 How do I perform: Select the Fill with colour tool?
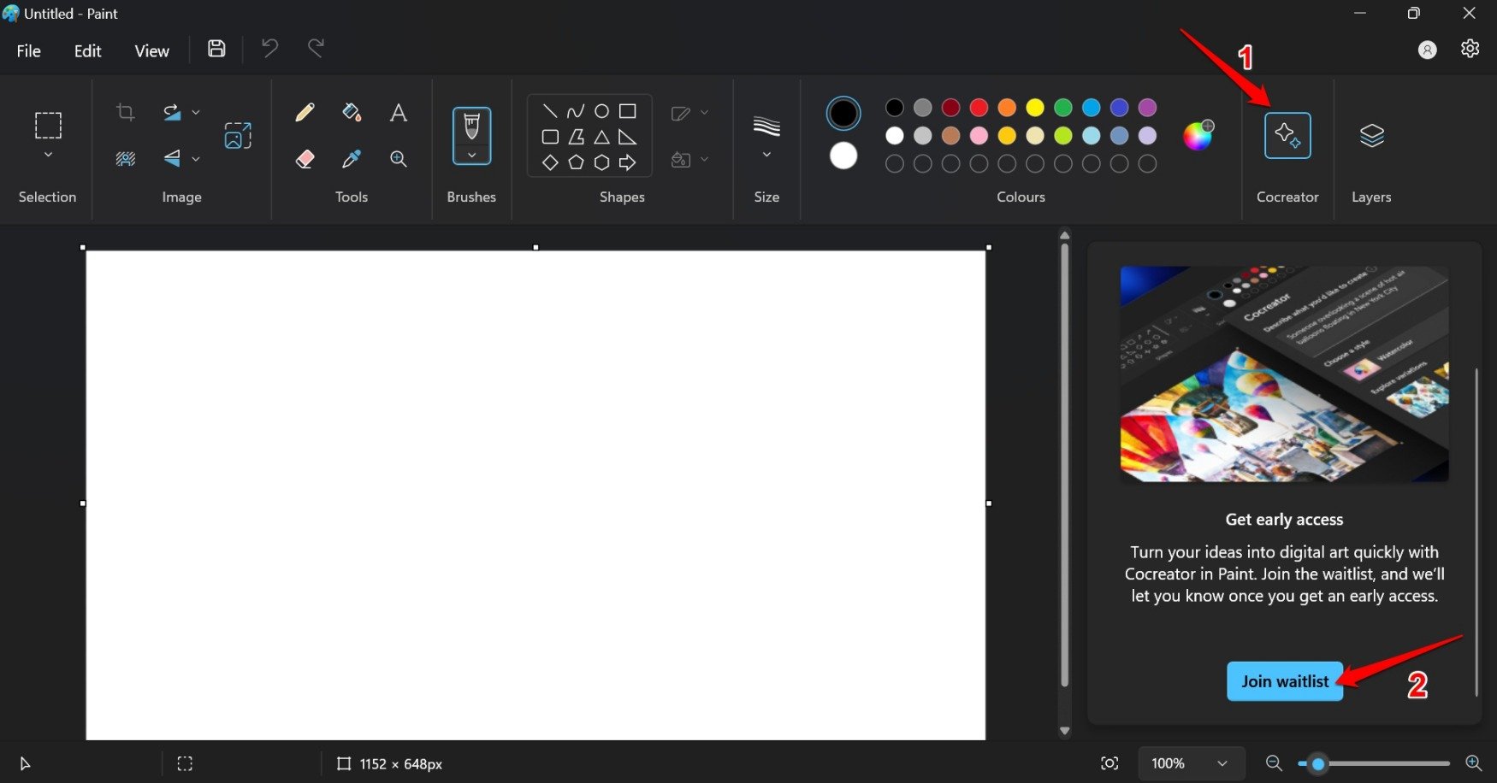pyautogui.click(x=351, y=112)
